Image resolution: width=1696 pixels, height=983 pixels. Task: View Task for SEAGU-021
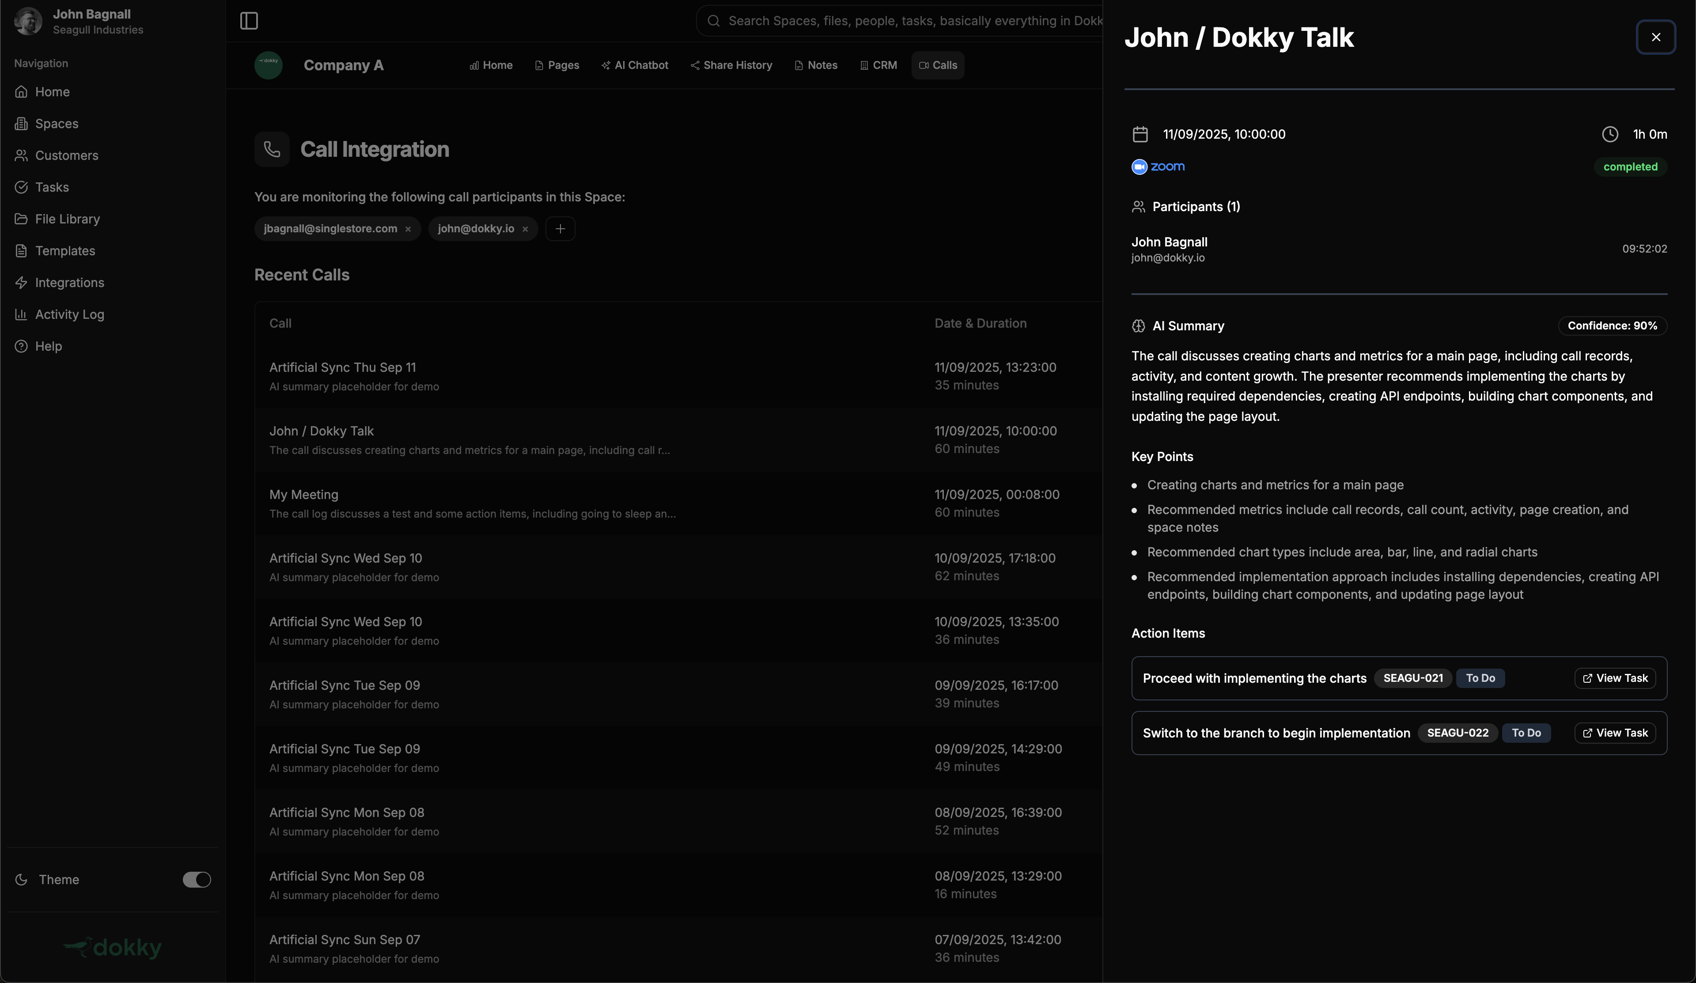tap(1615, 678)
